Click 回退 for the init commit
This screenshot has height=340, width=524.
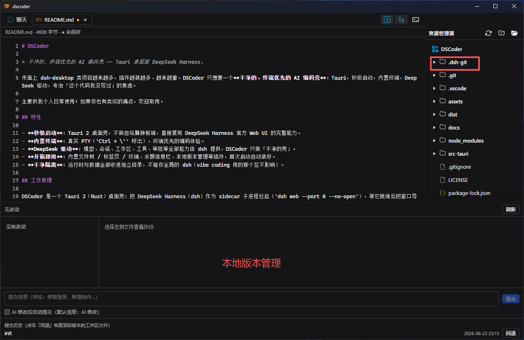click(x=511, y=333)
